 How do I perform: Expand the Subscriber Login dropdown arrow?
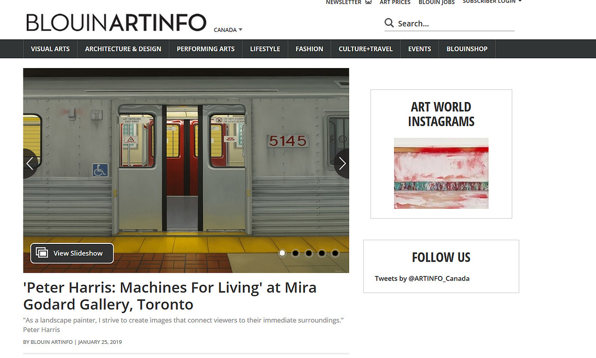520,2
